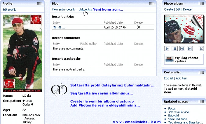Viewport: 206px width, 124px height.
Task: Create a new photo album
Action: 168,9
